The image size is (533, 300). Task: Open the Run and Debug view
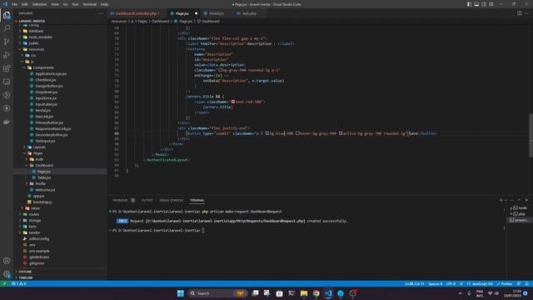point(7,55)
